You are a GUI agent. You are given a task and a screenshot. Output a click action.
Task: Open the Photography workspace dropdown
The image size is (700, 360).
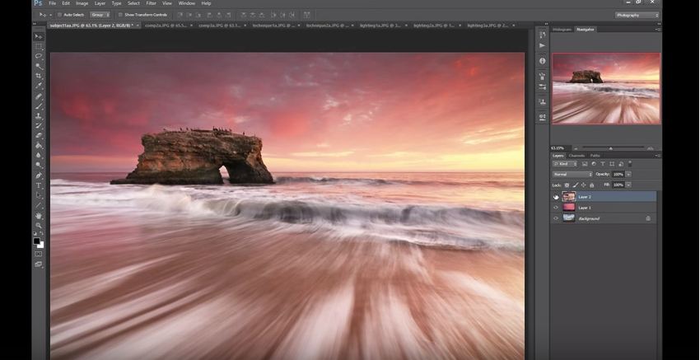click(637, 15)
